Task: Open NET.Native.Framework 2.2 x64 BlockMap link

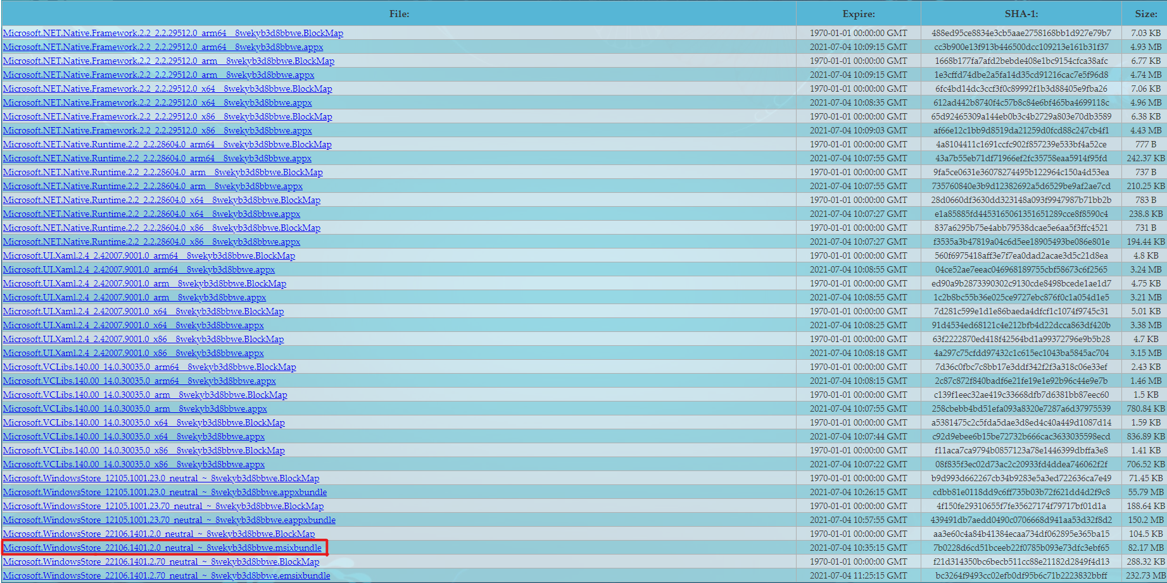Action: click(x=167, y=89)
